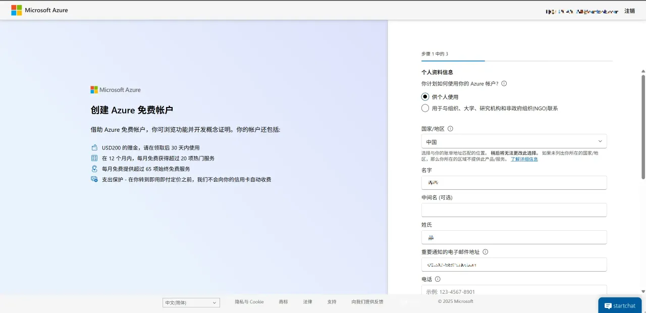
Task: Click the scrollbar down arrow on the form
Action: pyautogui.click(x=643, y=291)
